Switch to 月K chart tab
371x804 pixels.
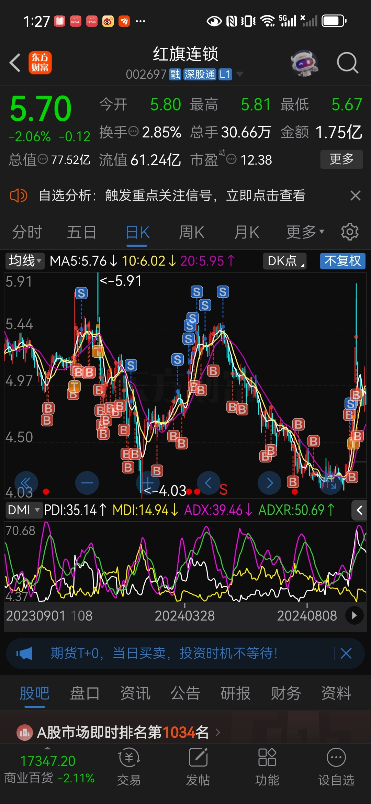click(247, 232)
